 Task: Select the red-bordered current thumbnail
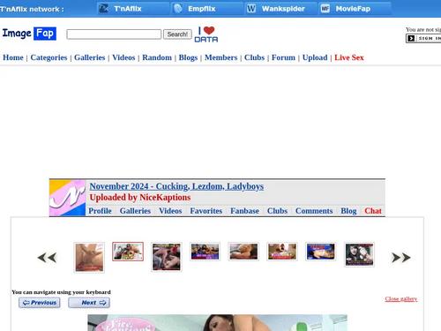coord(128,252)
